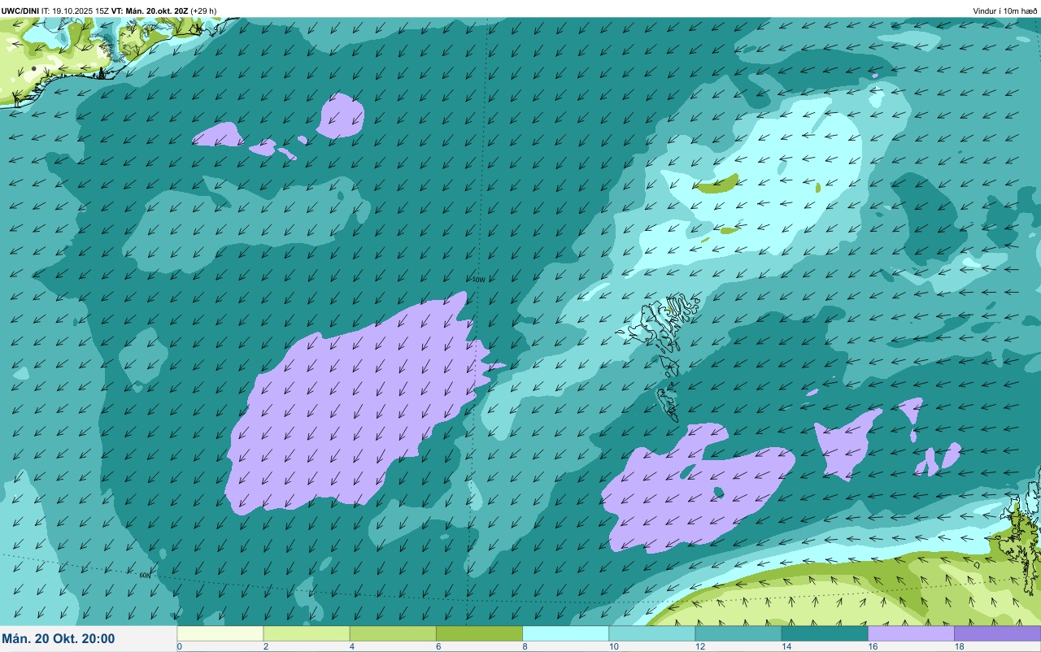
Task: Click the pale yellow 0–2 legend swatch
Action: point(220,633)
